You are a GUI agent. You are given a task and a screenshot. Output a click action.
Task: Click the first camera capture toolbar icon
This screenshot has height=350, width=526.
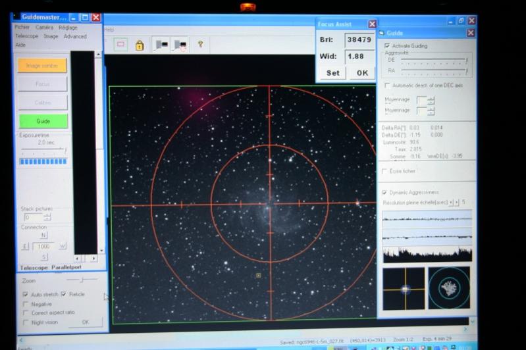(x=161, y=45)
